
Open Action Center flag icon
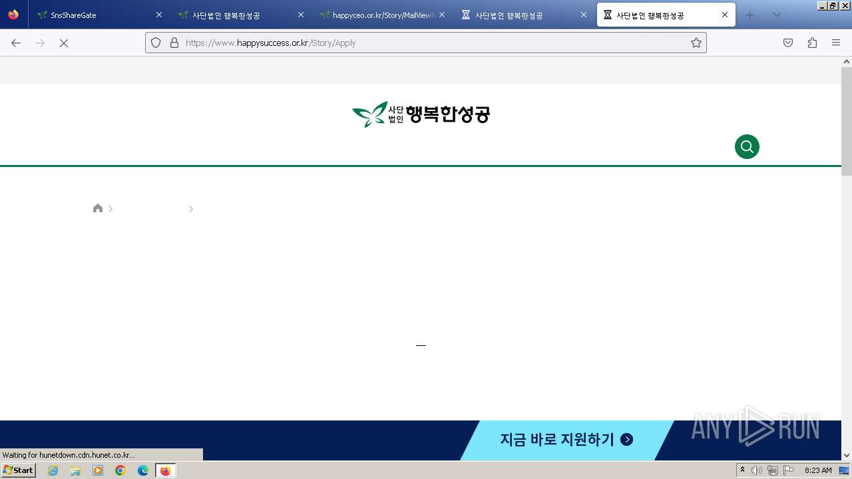pos(789,470)
